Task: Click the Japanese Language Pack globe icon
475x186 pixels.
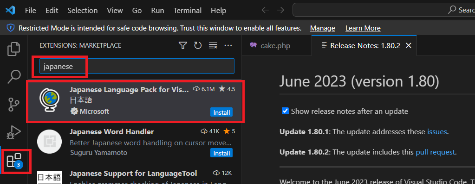Action: pyautogui.click(x=49, y=100)
